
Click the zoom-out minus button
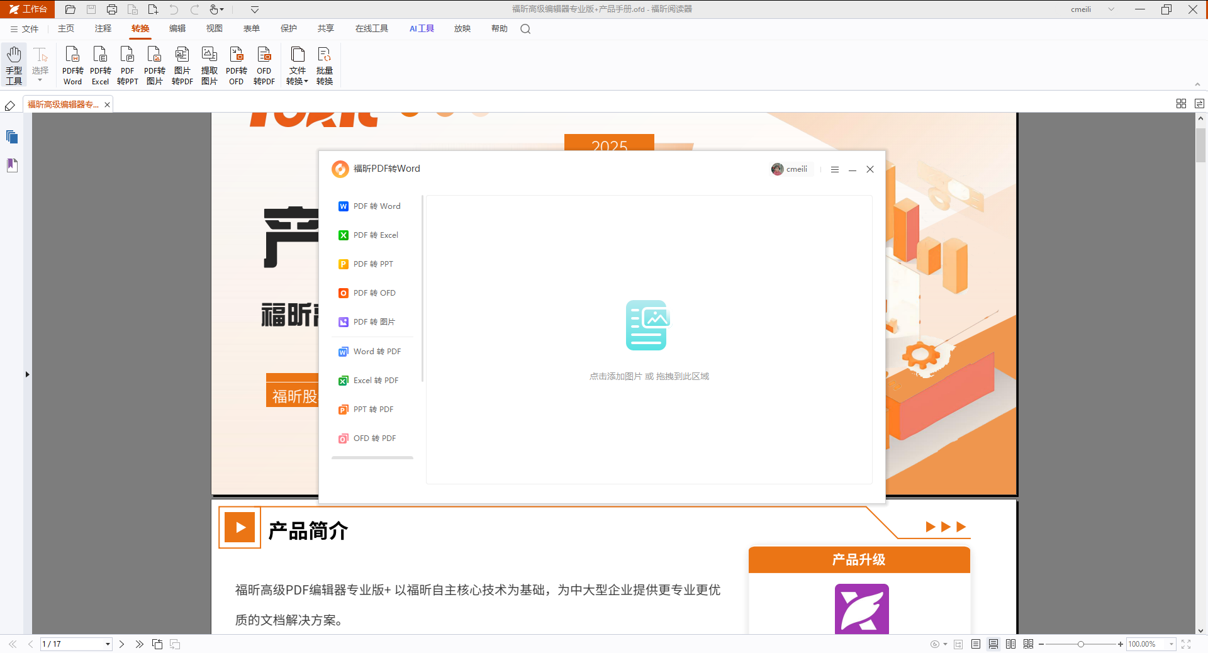pos(1041,644)
